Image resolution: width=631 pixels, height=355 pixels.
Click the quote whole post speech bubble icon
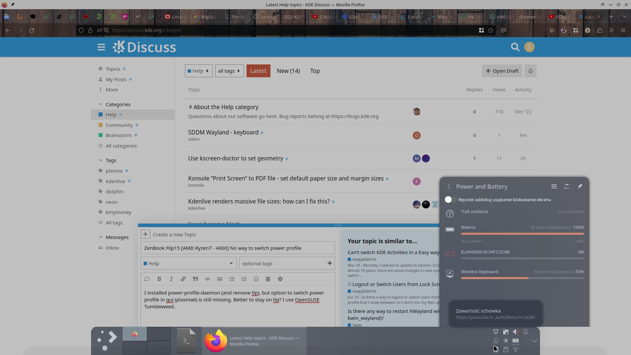147,279
